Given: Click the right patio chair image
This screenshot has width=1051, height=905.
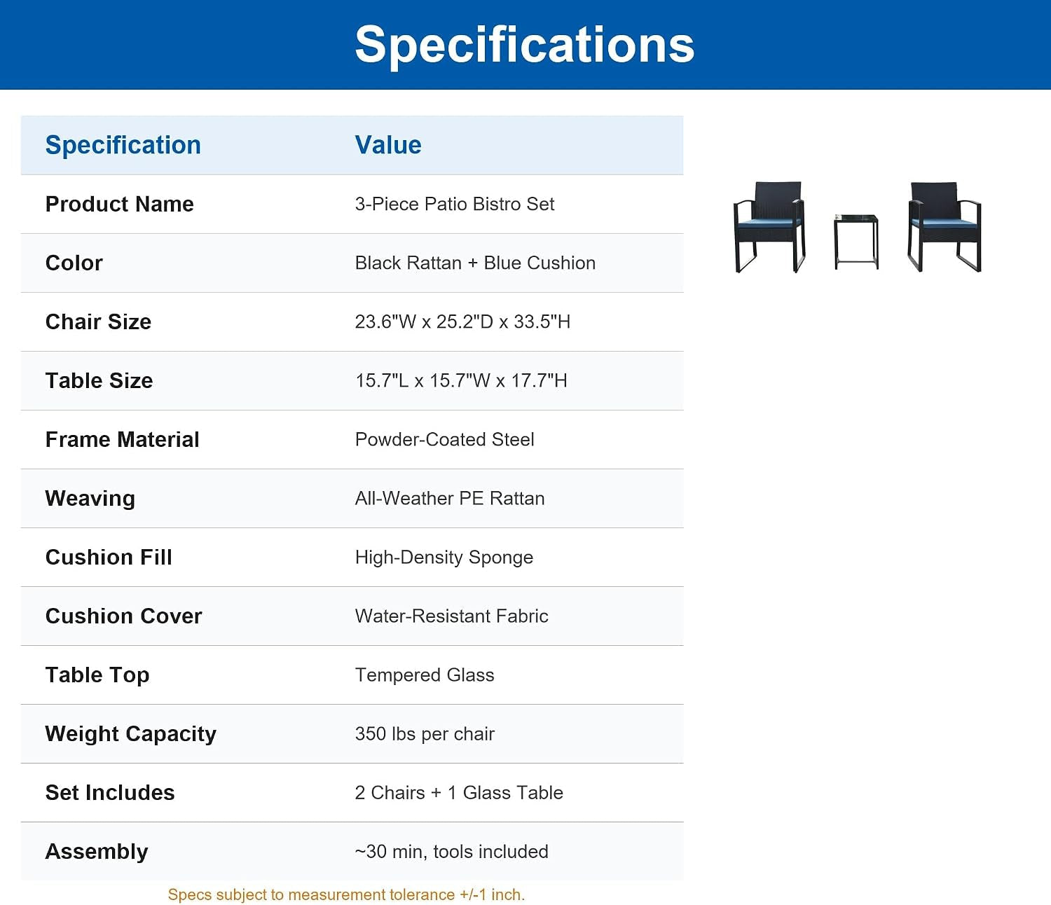Looking at the screenshot, I should point(944,227).
